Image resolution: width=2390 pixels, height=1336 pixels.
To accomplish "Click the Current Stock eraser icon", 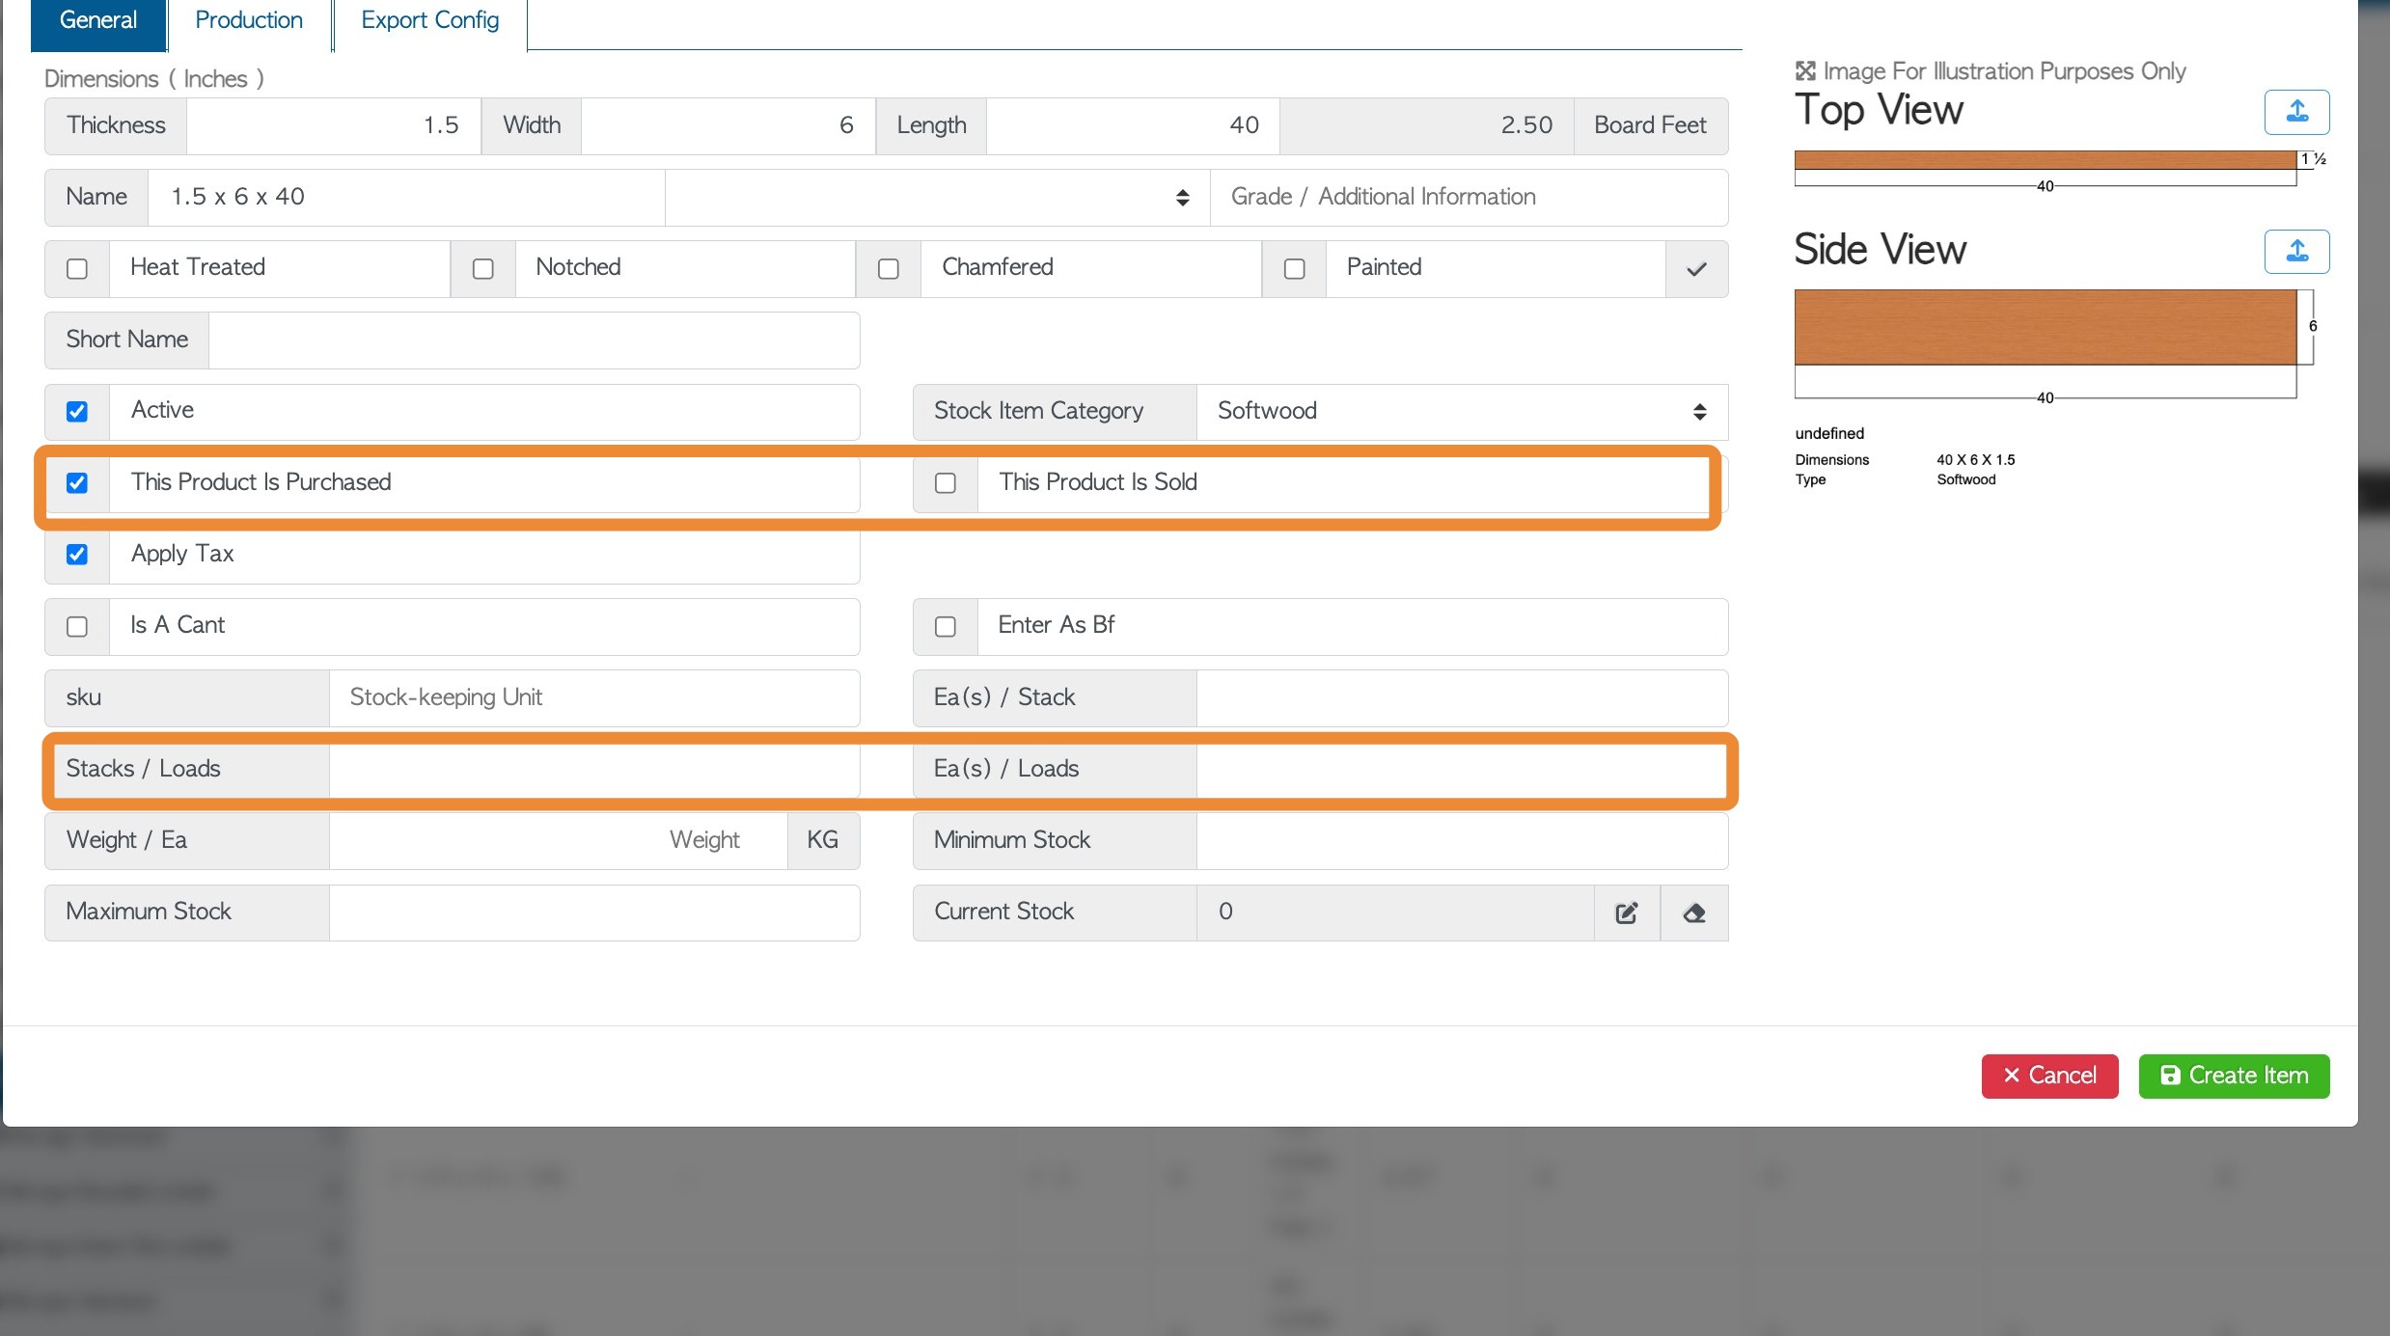I will pyautogui.click(x=1694, y=913).
